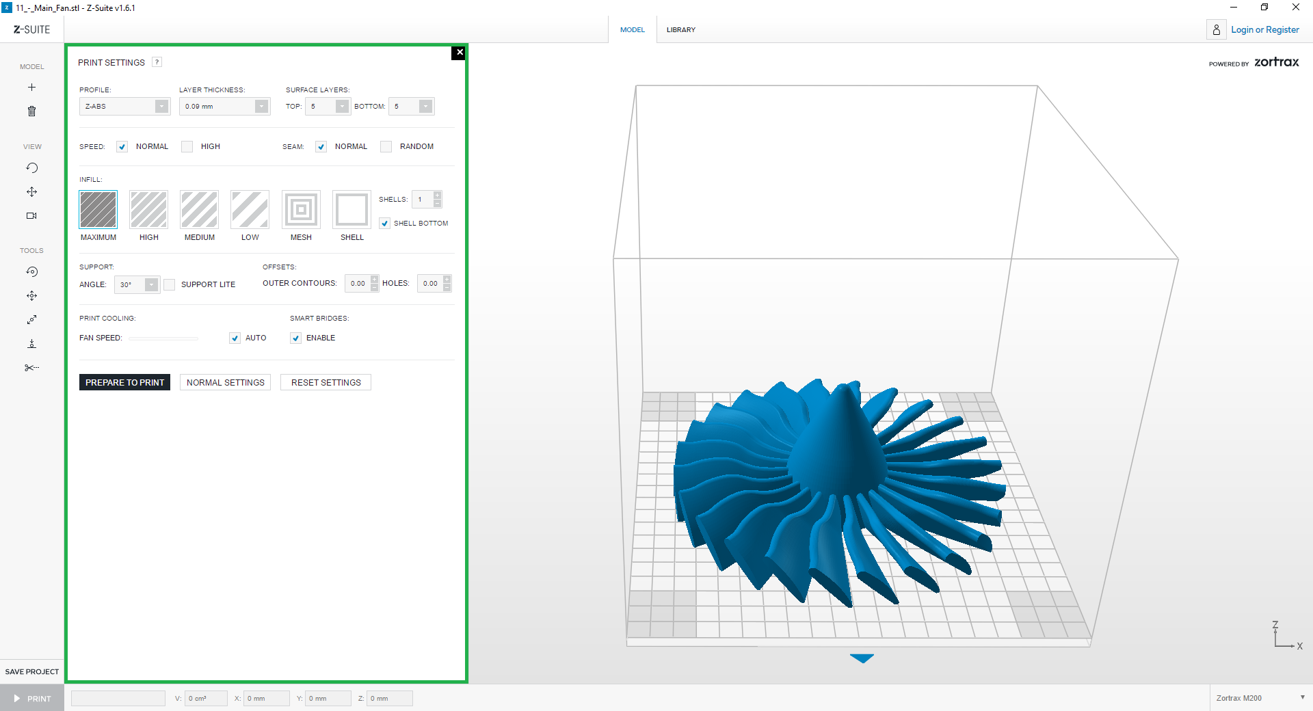Click RESET SETTINGS button
This screenshot has width=1313, height=711.
326,382
